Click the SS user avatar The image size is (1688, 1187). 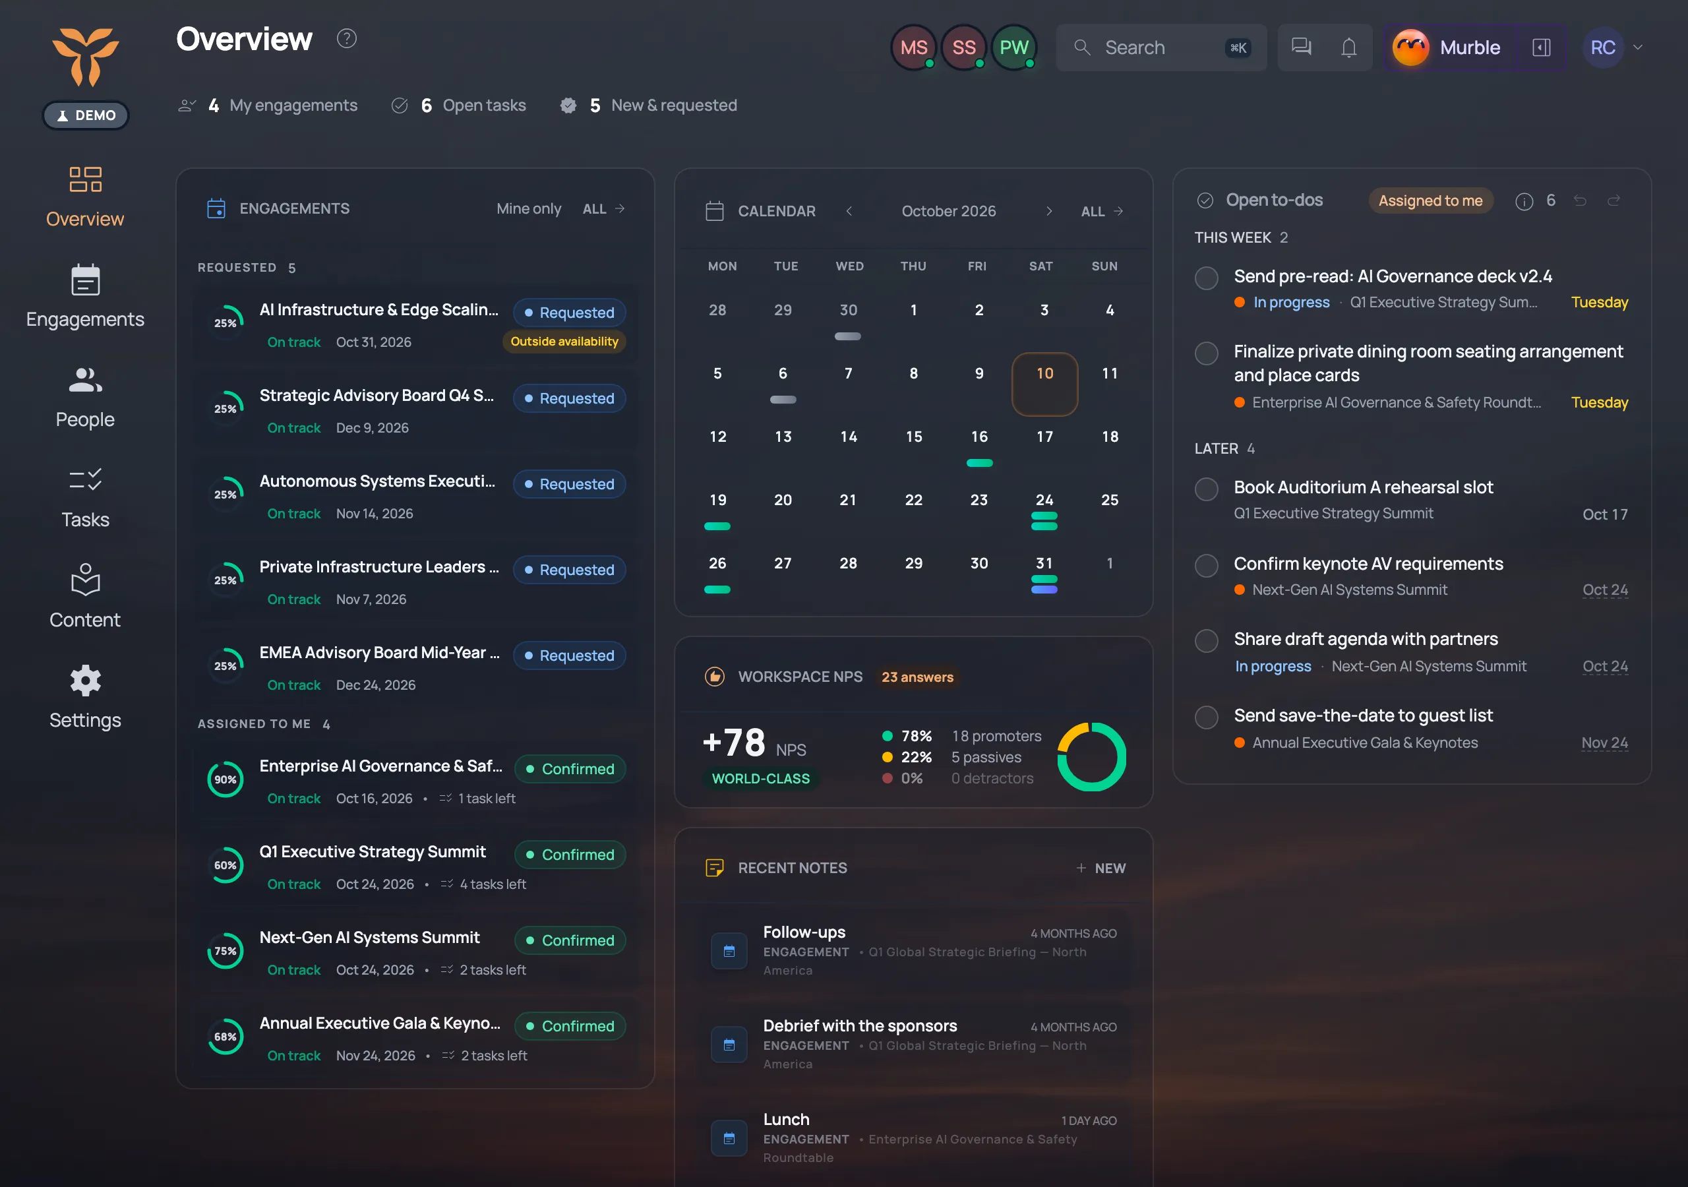pos(964,47)
